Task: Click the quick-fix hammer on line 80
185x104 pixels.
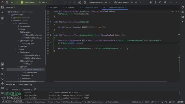Action: point(51,43)
